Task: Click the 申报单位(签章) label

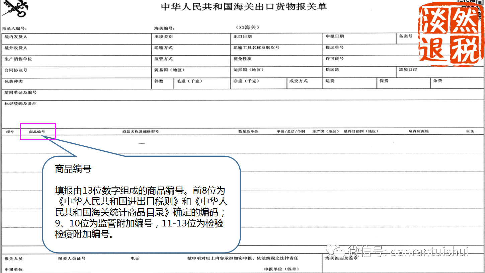Action: click(x=281, y=269)
